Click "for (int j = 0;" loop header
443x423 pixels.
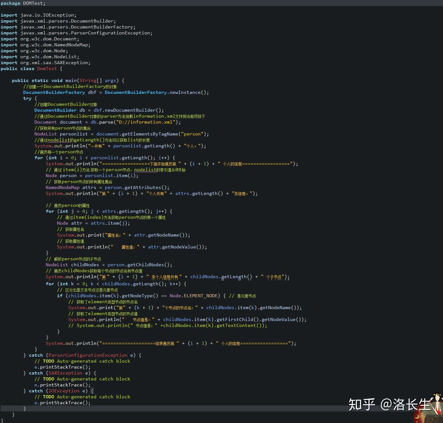tap(109, 211)
